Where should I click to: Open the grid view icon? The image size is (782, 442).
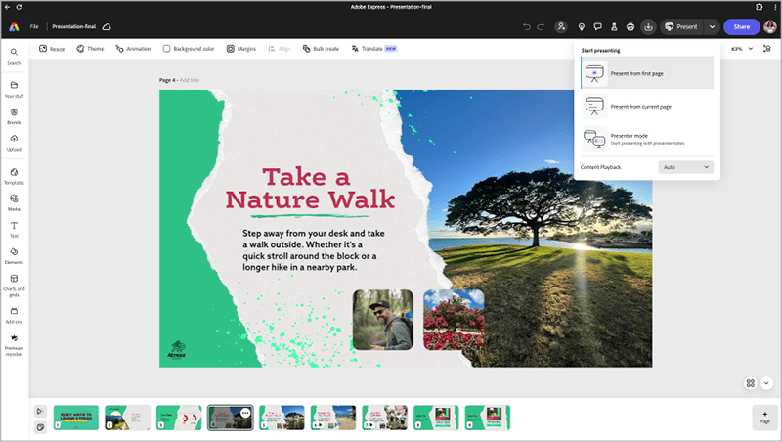point(750,383)
